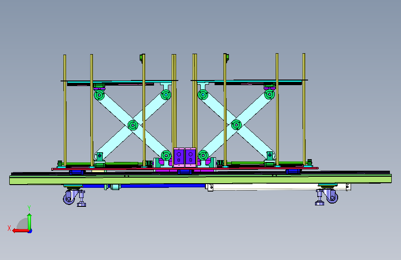Click the red base plate under the lifts

click(x=185, y=169)
